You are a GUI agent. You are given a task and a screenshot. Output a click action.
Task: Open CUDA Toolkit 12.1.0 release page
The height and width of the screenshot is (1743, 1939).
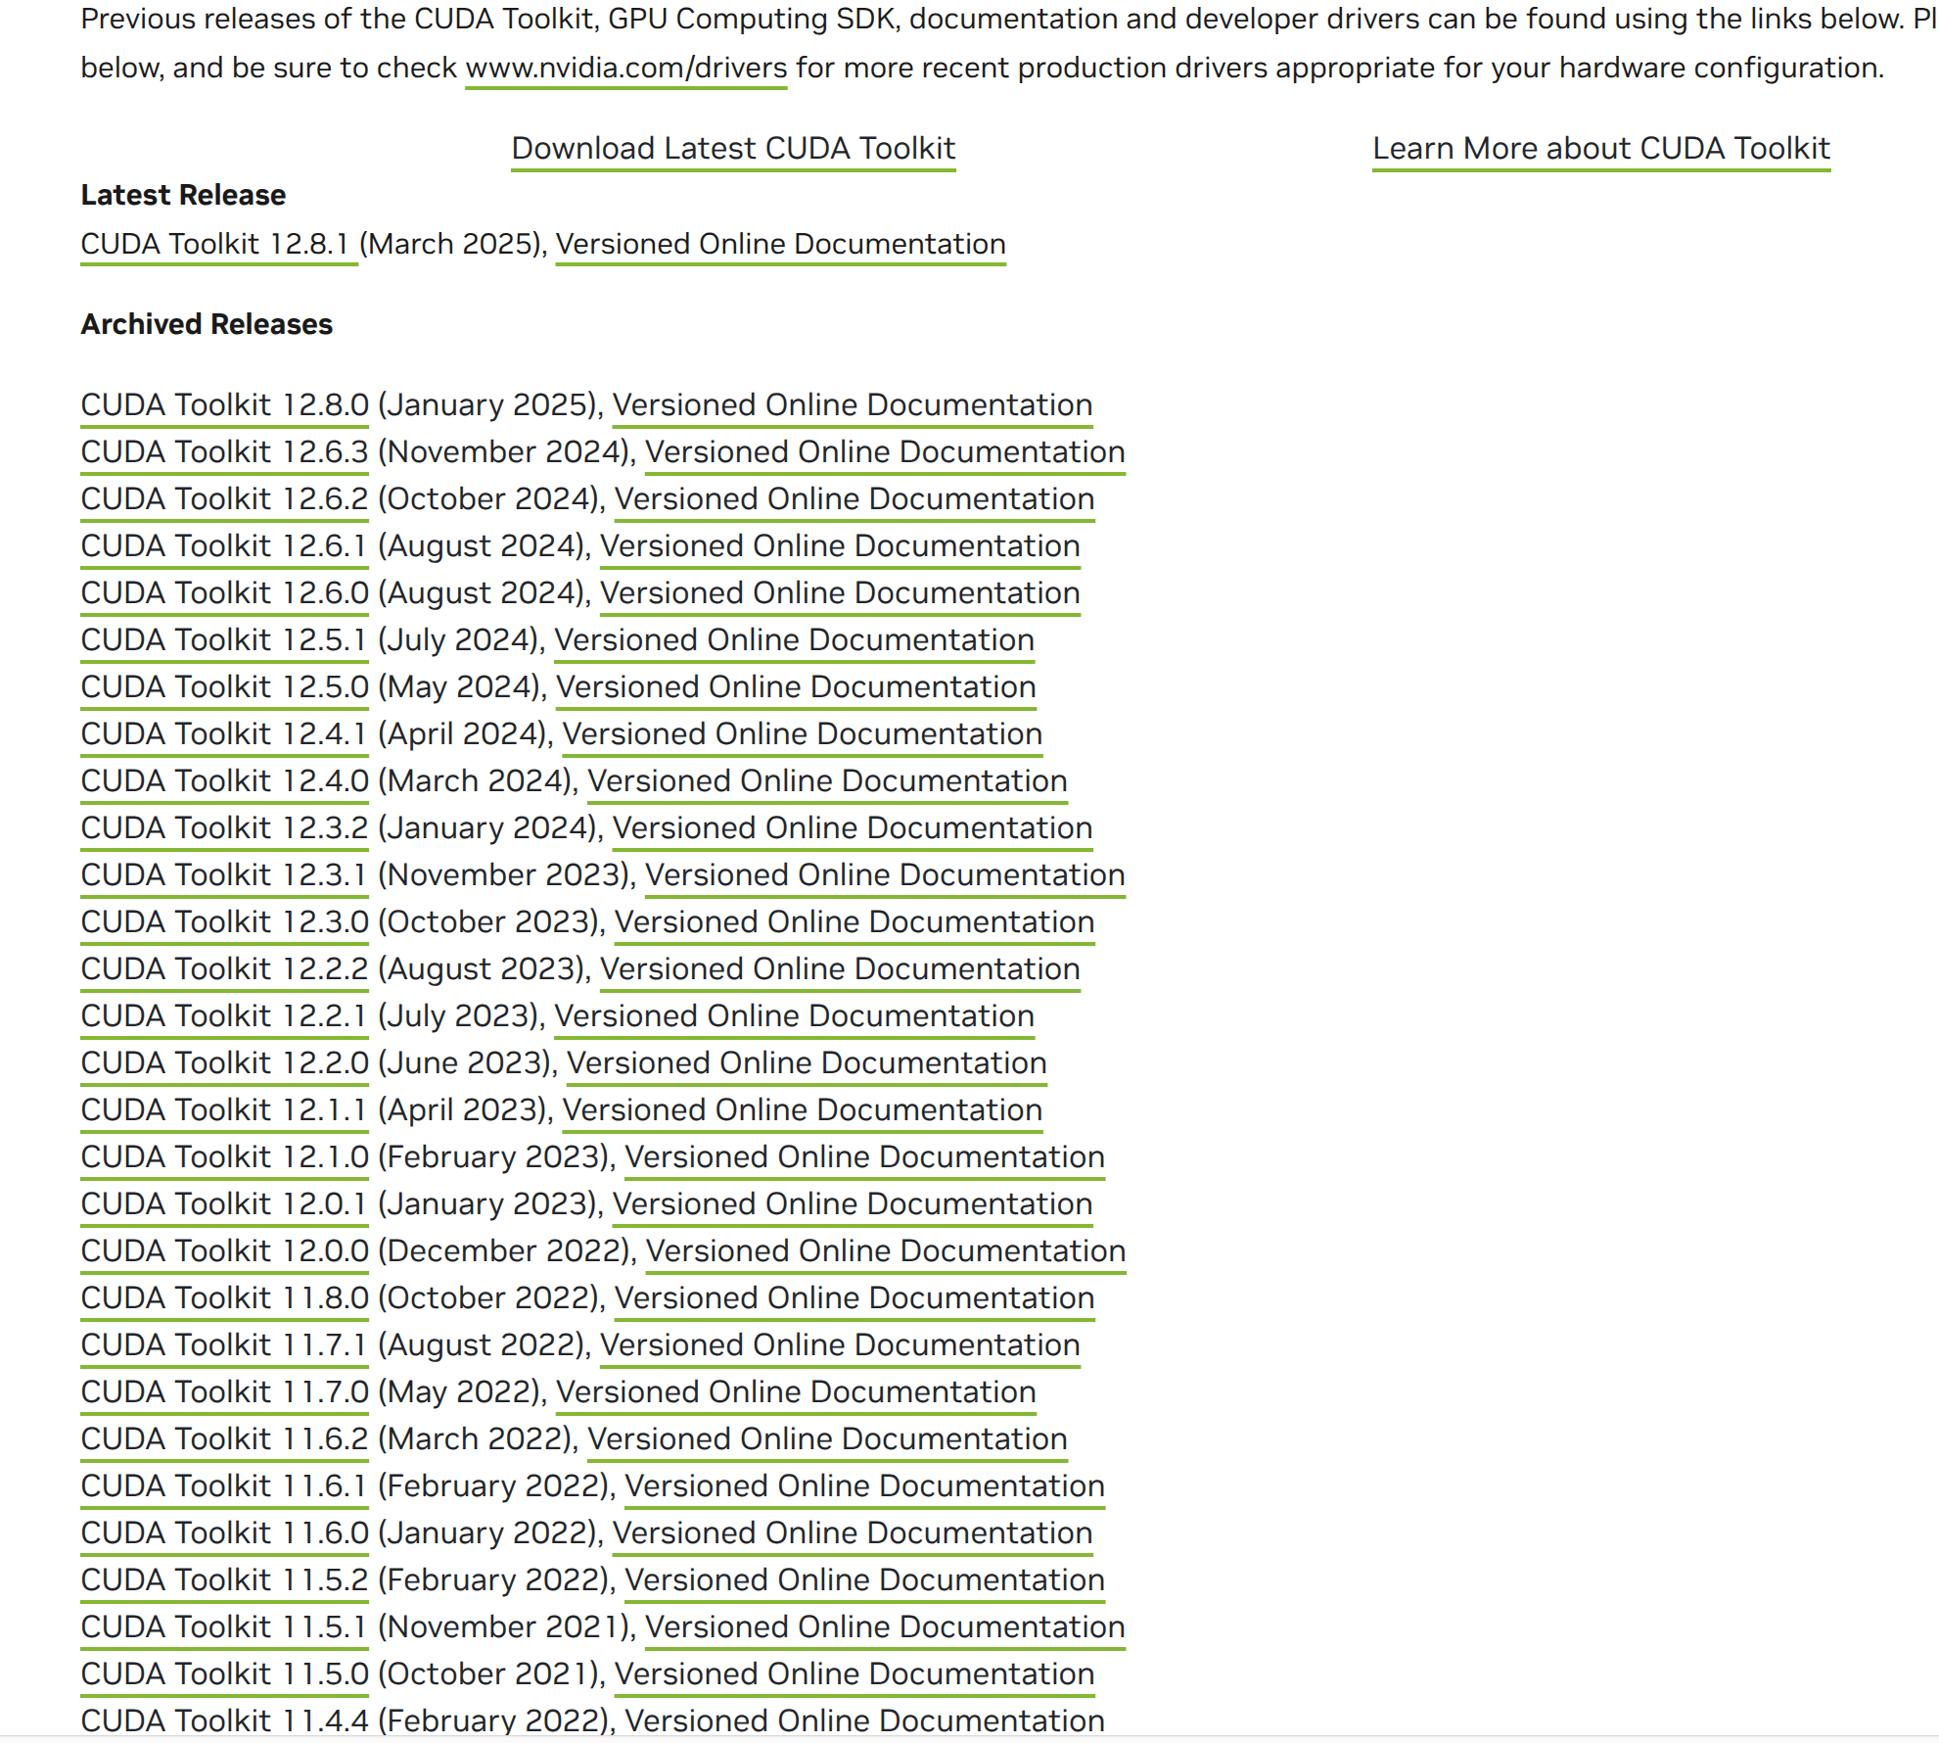[x=224, y=1156]
